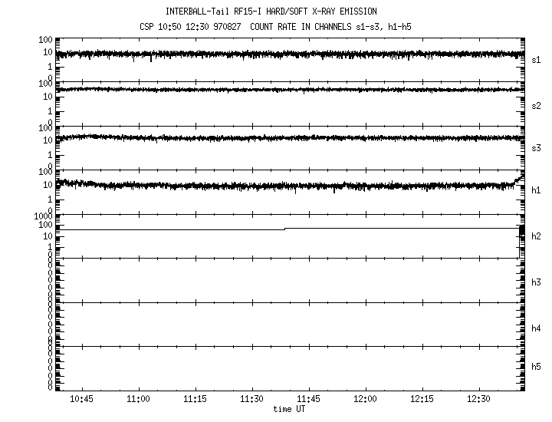Viewport: 552px width, 422px height.
Task: Click the 12:30 time tick label
Action: coord(478,400)
